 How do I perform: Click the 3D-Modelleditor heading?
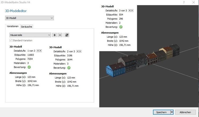pos(16,11)
